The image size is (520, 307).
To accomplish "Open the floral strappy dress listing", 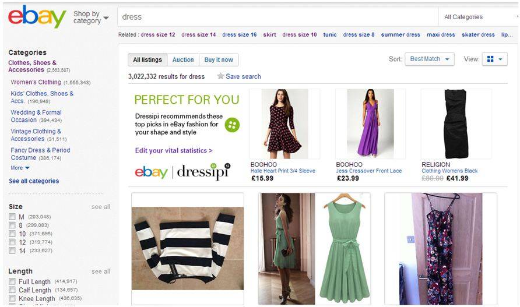I will [441, 249].
